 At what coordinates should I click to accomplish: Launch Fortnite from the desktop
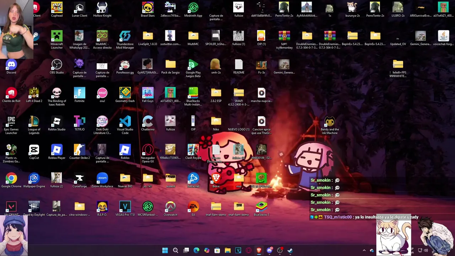pyautogui.click(x=80, y=95)
